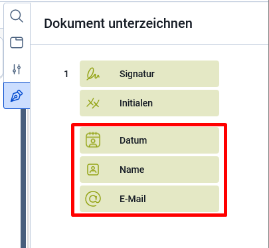Click the calendar date icon
The width and height of the screenshot is (269, 248).
coord(93,140)
